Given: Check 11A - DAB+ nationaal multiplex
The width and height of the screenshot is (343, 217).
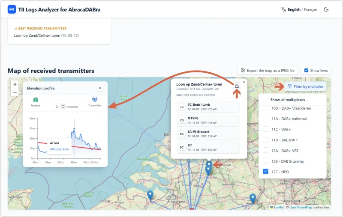Looking at the screenshot, I should click(x=265, y=119).
